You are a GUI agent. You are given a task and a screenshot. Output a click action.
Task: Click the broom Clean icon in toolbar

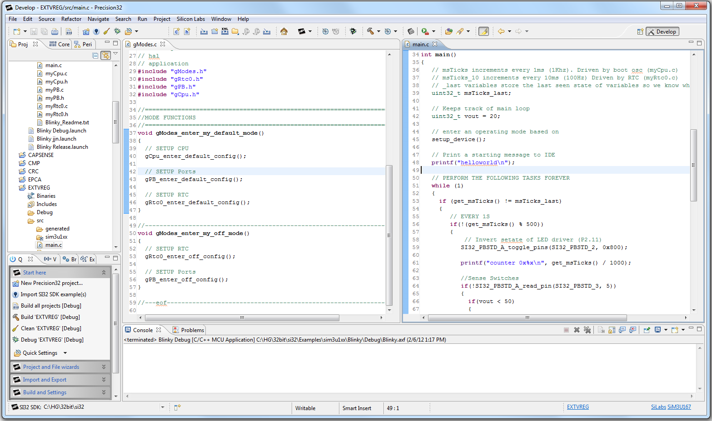coord(107,31)
